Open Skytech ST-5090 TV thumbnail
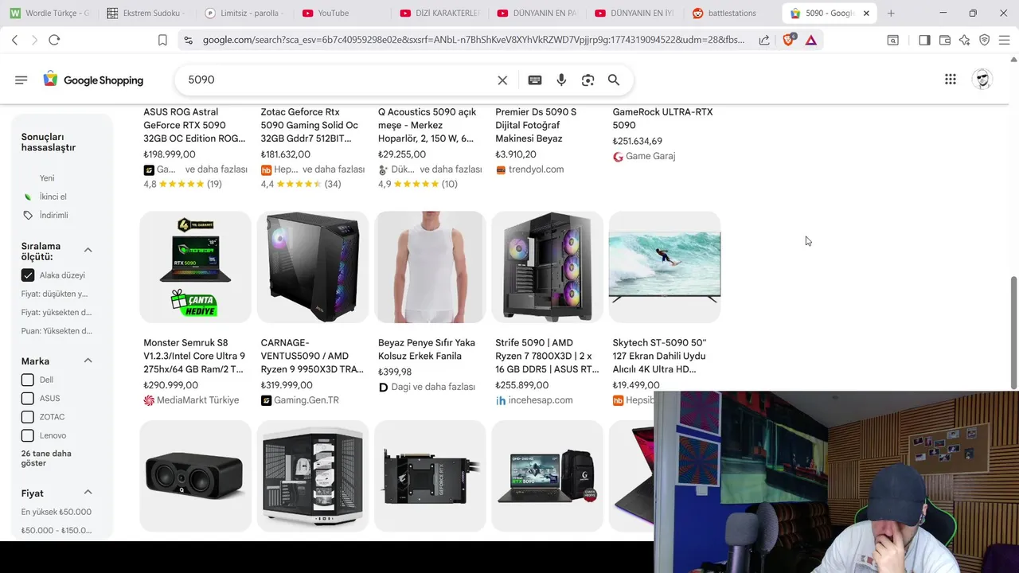 tap(665, 267)
